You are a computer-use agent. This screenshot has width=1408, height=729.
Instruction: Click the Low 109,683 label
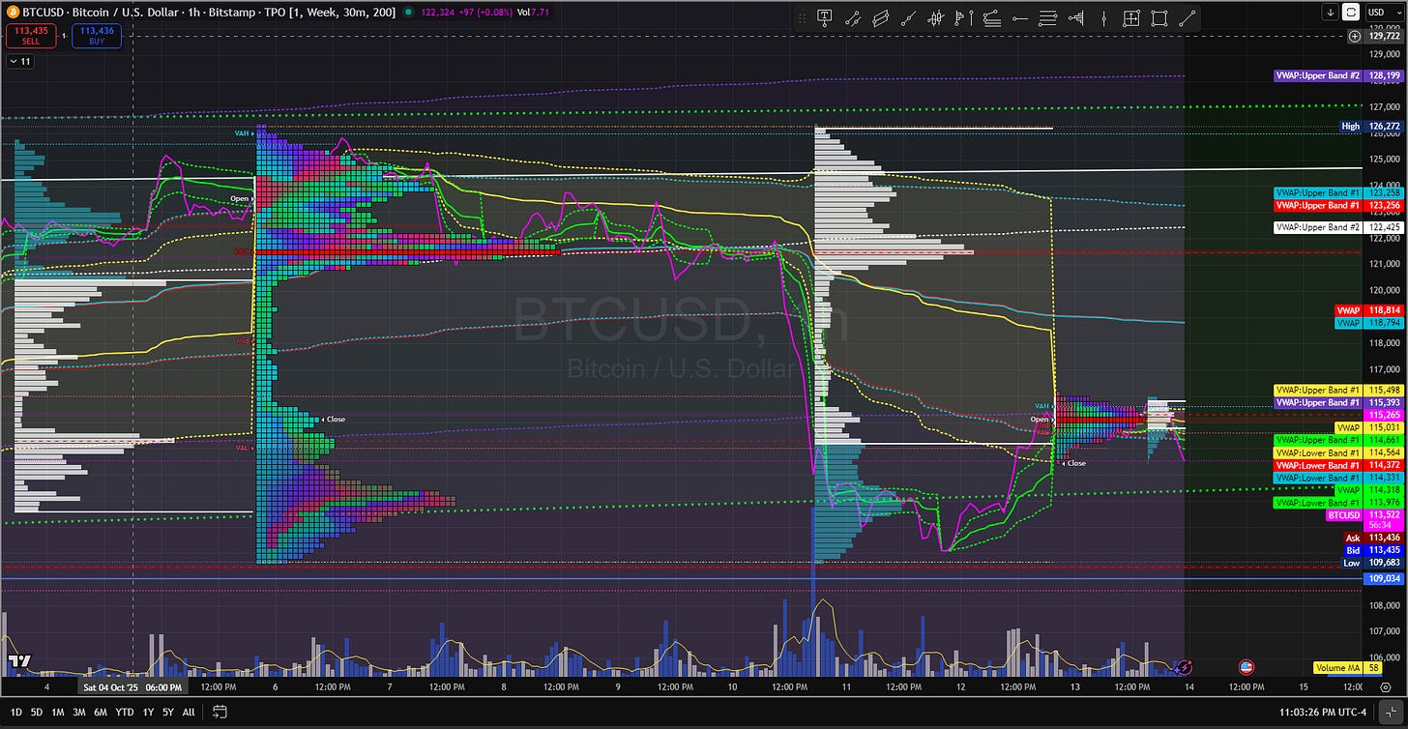(1372, 563)
